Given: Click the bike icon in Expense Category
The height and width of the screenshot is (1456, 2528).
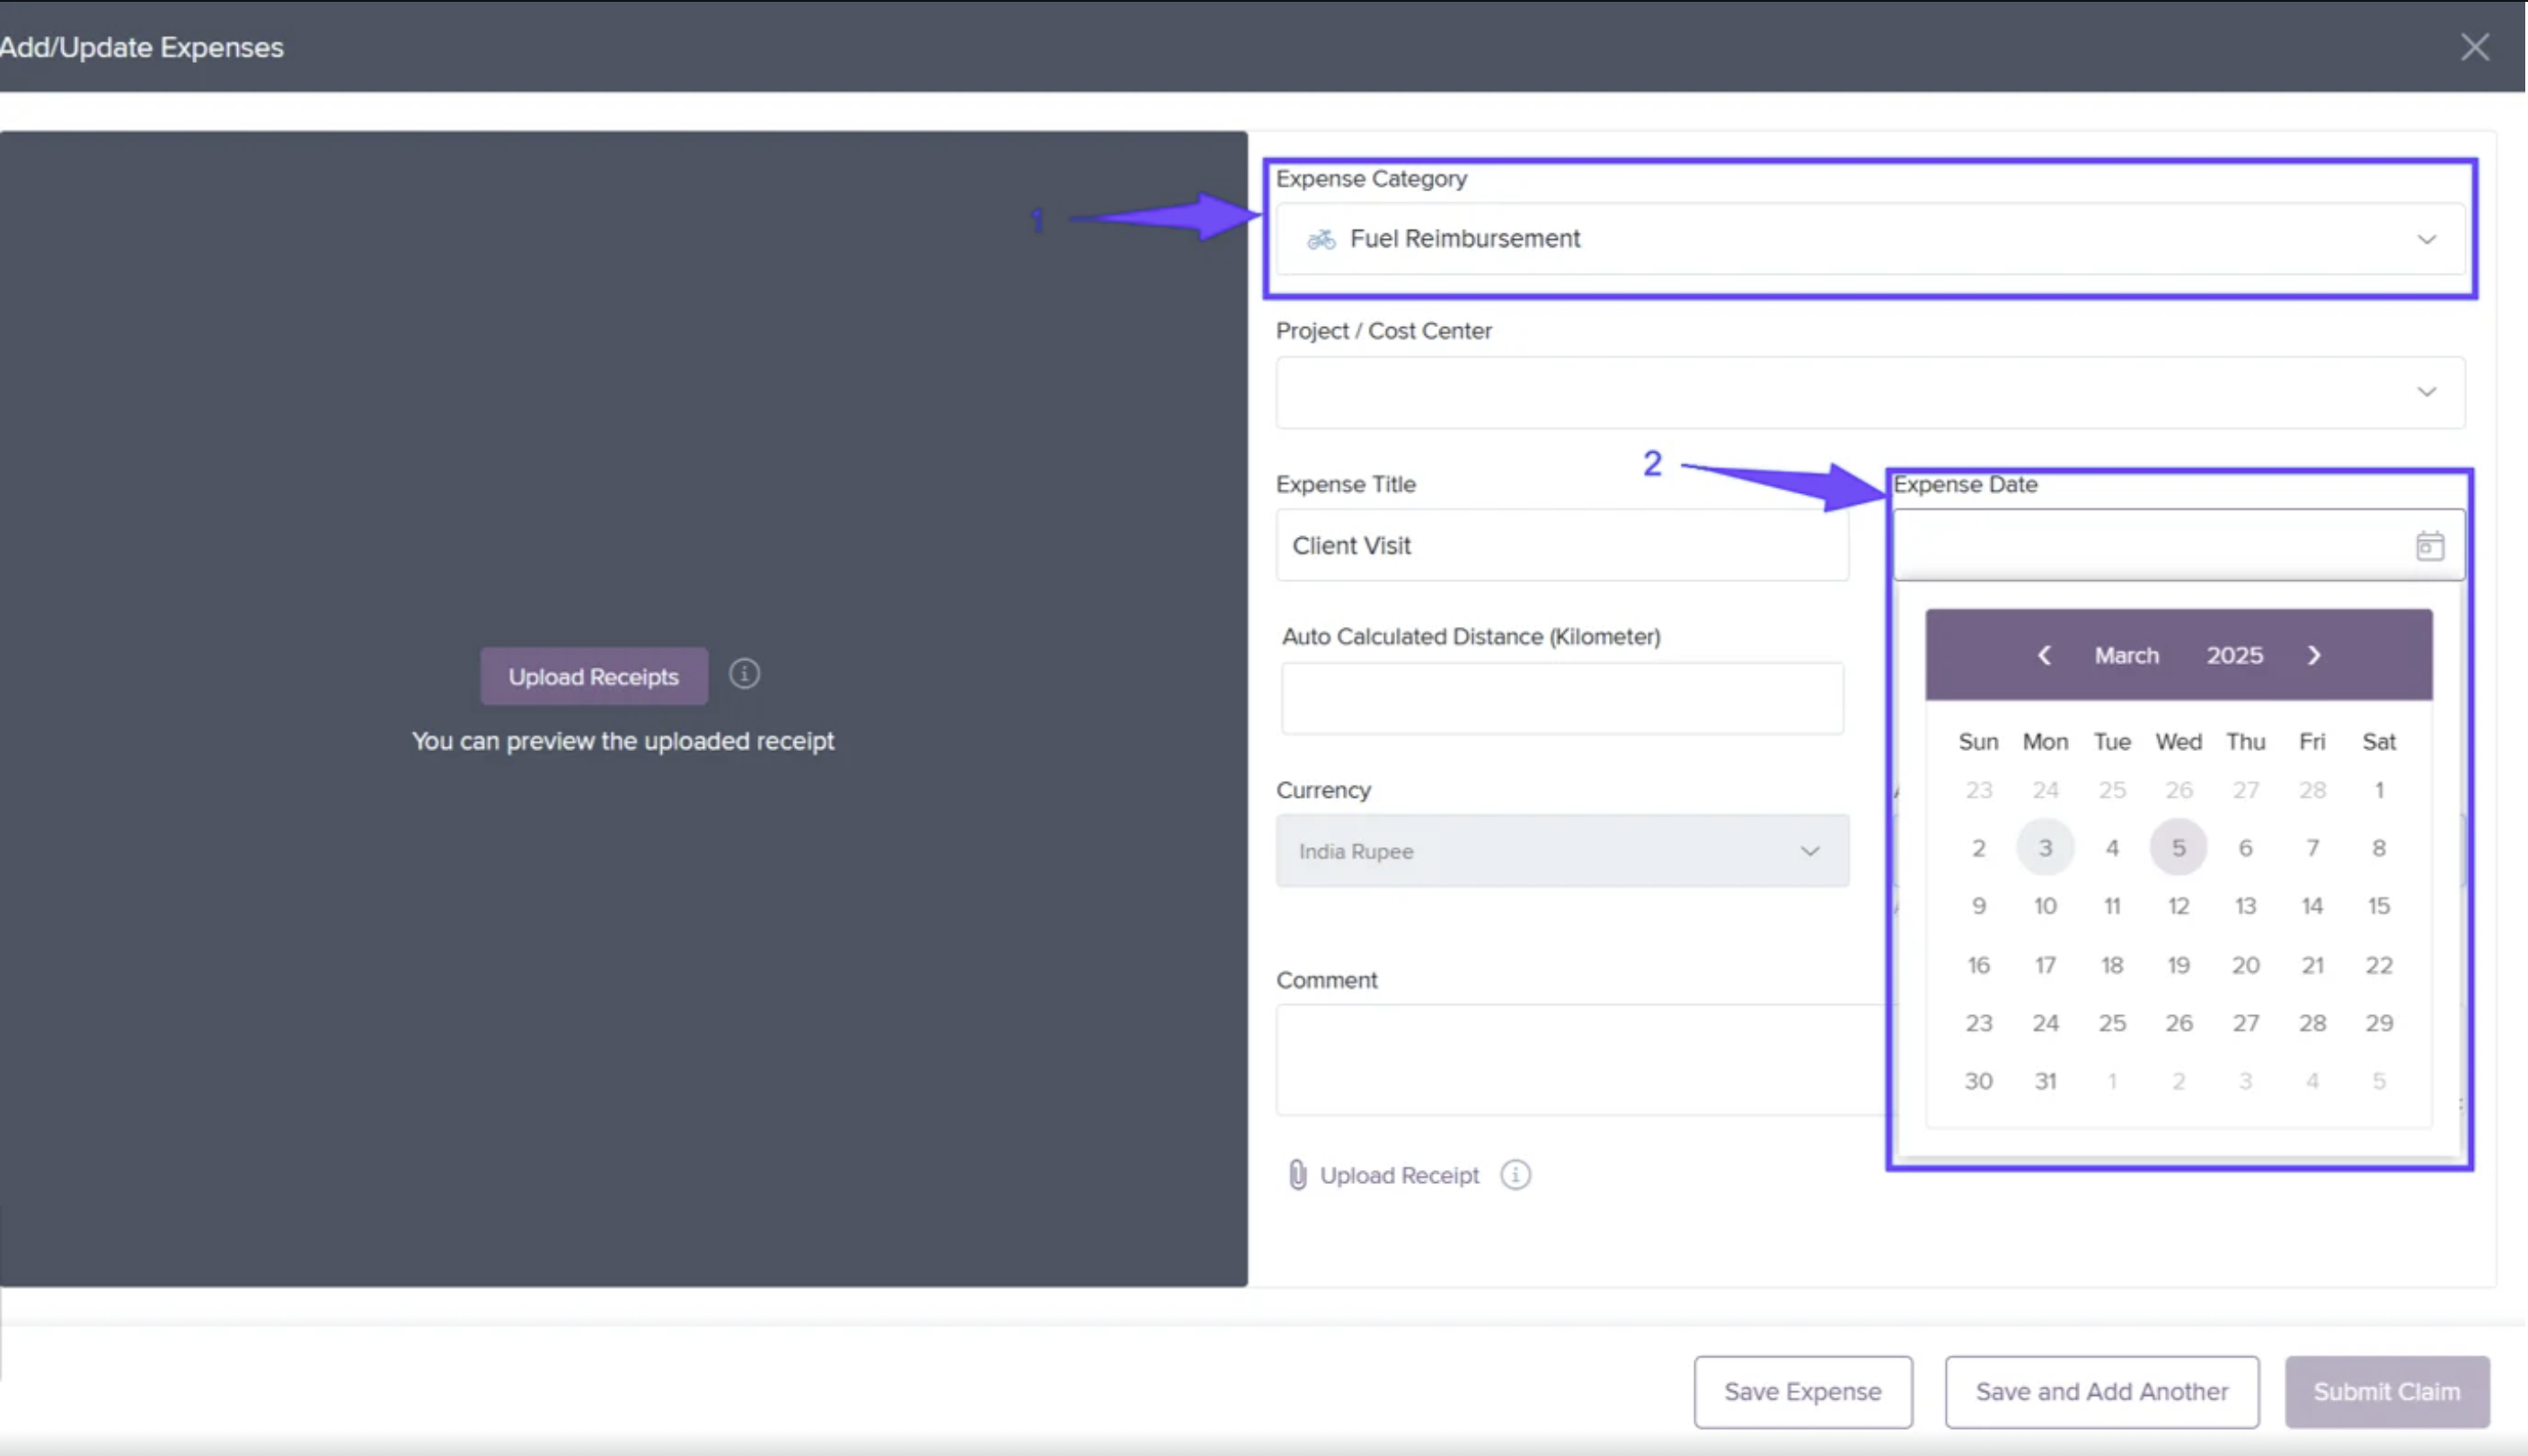Looking at the screenshot, I should pyautogui.click(x=1321, y=239).
